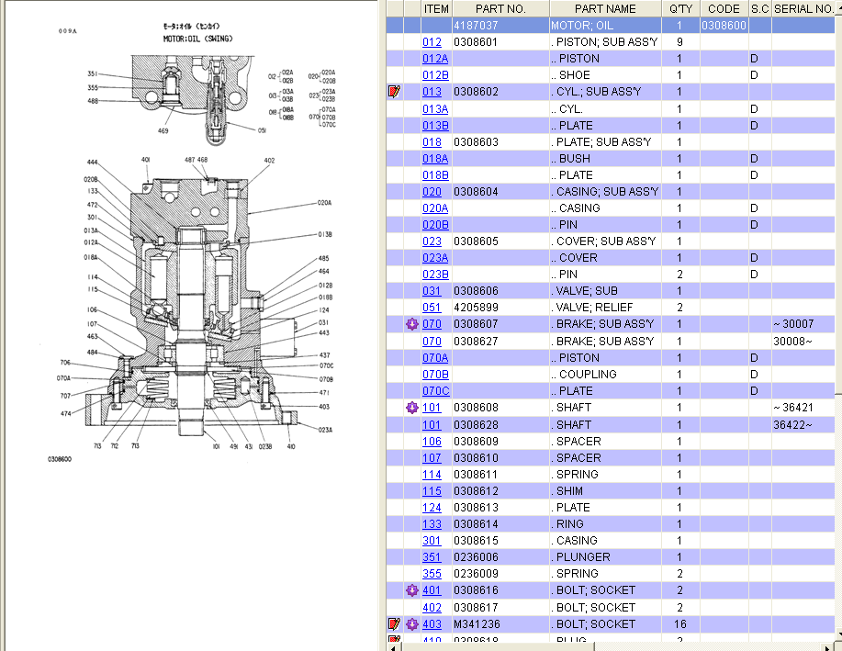This screenshot has height=651, width=842.
Task: Open item link 020A for CASING
Action: tap(435, 208)
